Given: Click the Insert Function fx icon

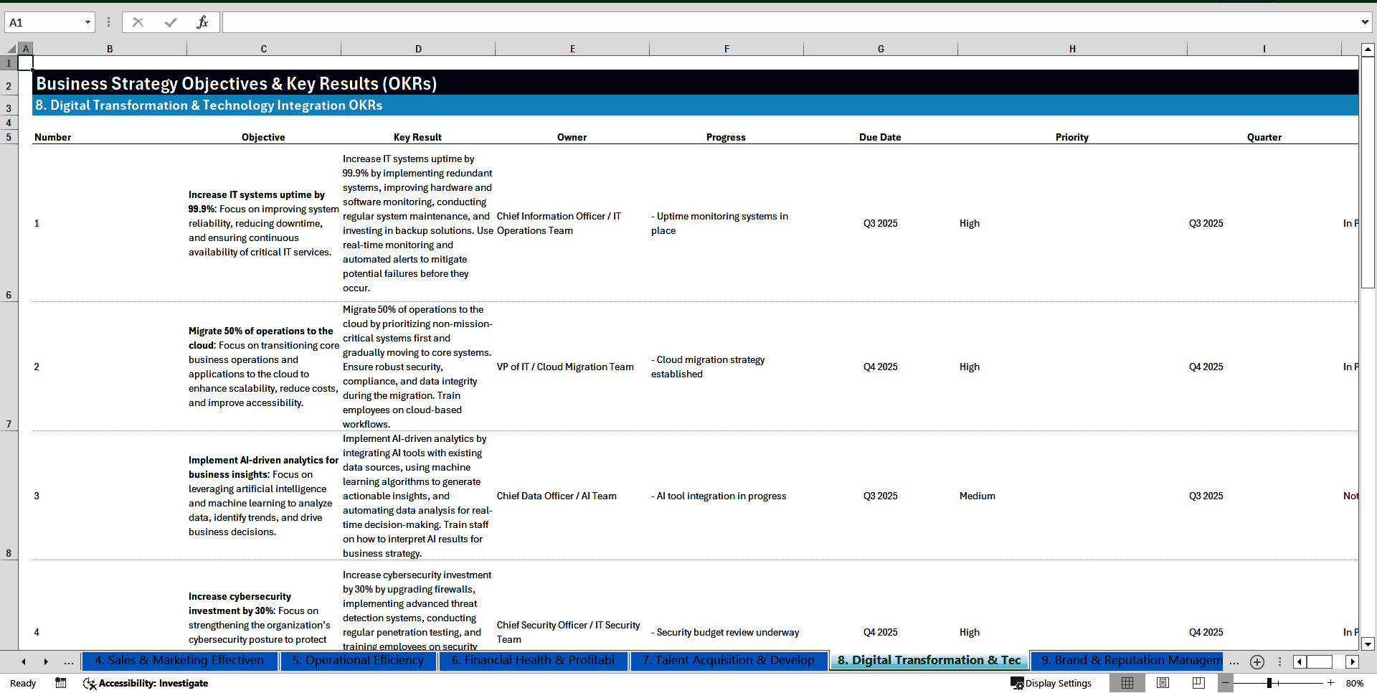Looking at the screenshot, I should coord(203,22).
